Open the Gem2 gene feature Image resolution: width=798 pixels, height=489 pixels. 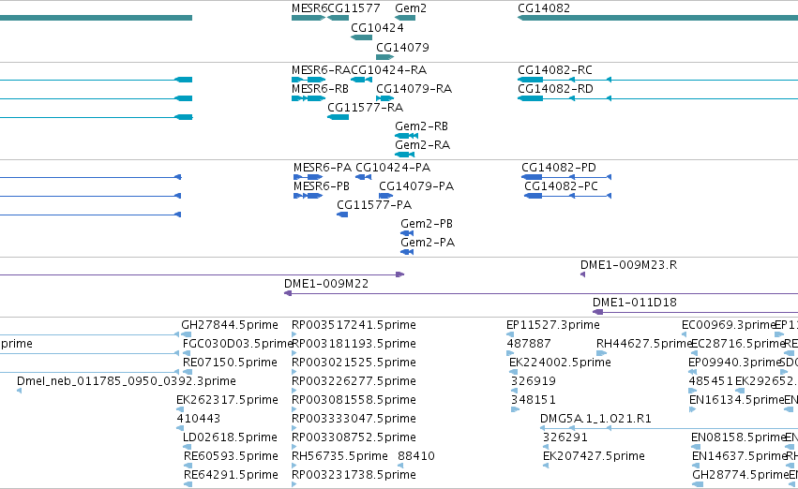coord(405,18)
